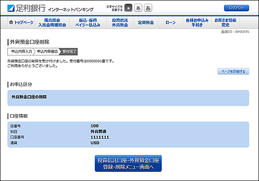
Task: Click the receipt confirmation message with 0000001
Action: [x=61, y=61]
